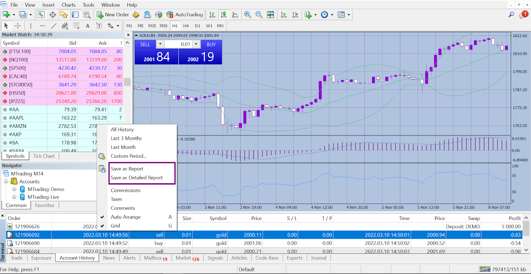Image resolution: width=531 pixels, height=274 pixels.
Task: Expand the arrows tool dropdown
Action: point(118,26)
